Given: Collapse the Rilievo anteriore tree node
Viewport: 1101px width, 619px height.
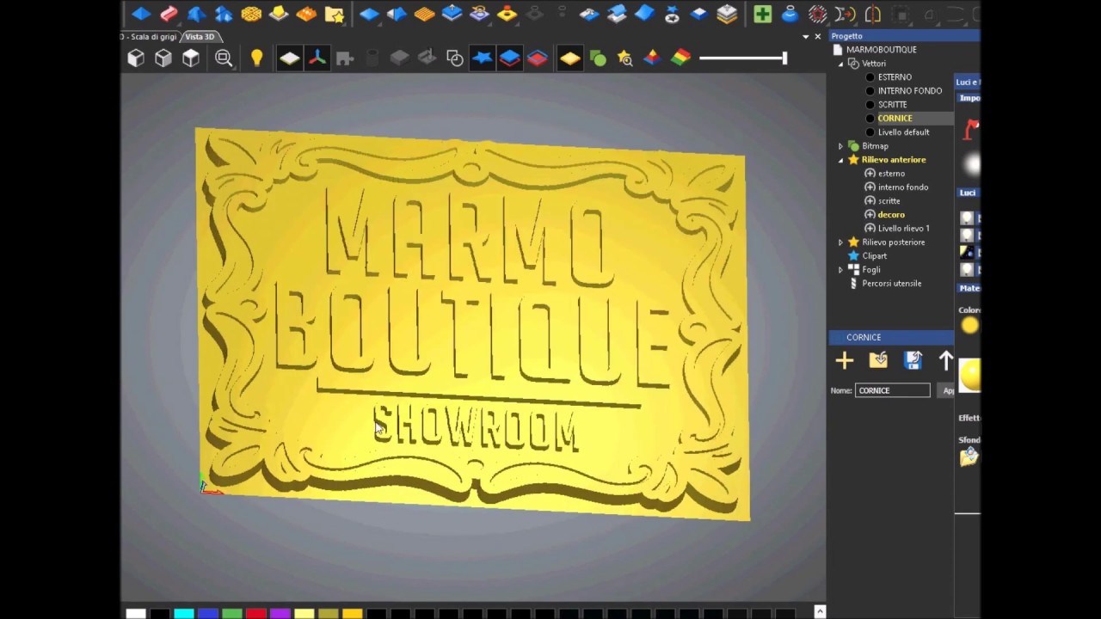Looking at the screenshot, I should (x=840, y=160).
